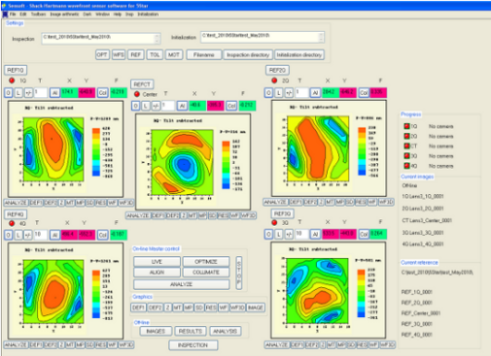491x356 pixels.
Task: Click the WFS settings button
Action: pos(119,54)
